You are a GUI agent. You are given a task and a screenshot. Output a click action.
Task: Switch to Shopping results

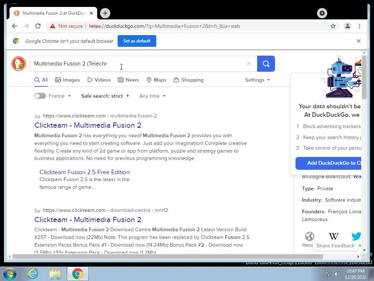pyautogui.click(x=188, y=80)
